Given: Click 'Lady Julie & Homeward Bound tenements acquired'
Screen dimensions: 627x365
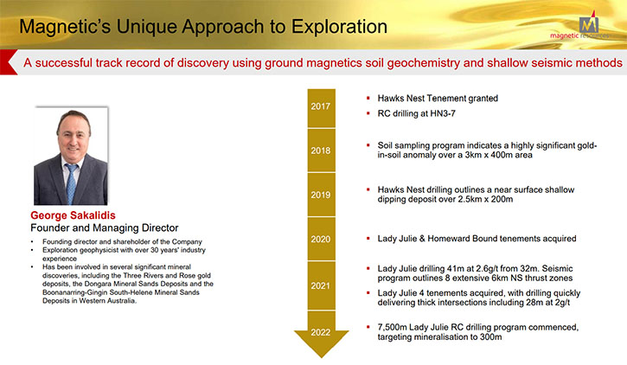Looking at the screenshot, I should (x=477, y=239).
